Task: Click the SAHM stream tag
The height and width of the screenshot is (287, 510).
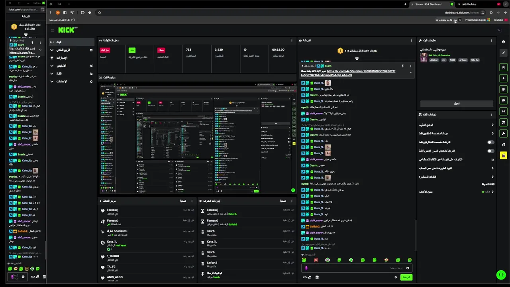Action: (475, 60)
